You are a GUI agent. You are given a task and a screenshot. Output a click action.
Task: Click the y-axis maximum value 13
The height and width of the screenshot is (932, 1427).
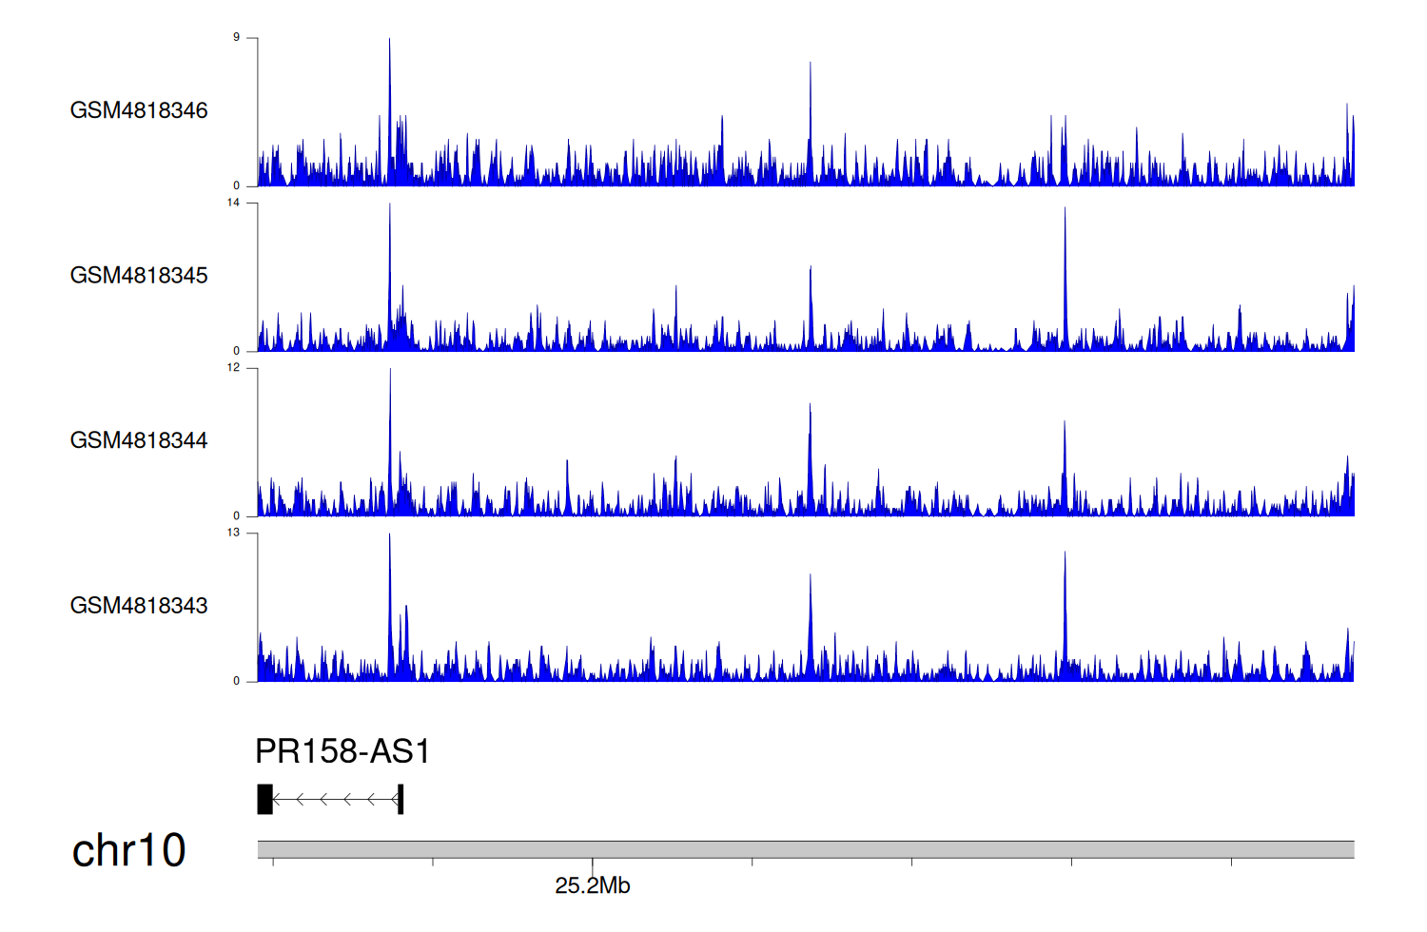point(234,533)
